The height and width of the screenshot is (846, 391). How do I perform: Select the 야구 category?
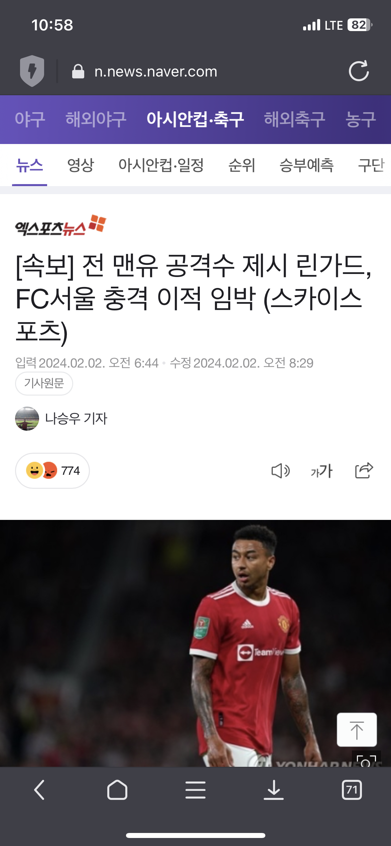tap(30, 119)
